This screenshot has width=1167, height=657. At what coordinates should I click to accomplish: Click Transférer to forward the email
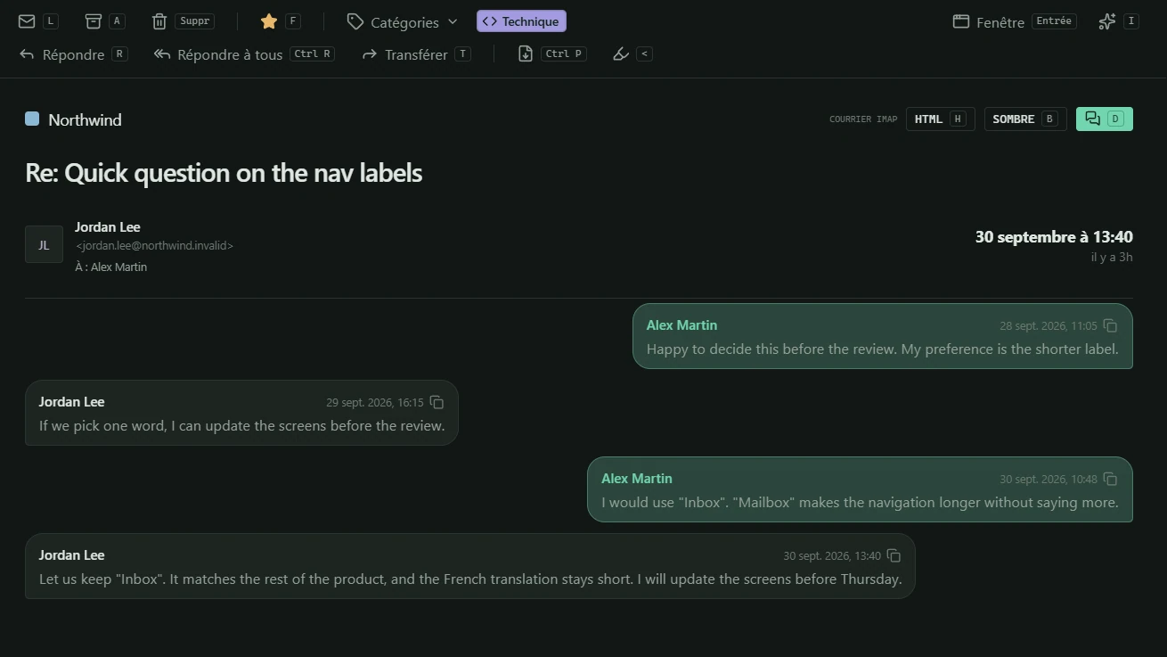point(415,54)
